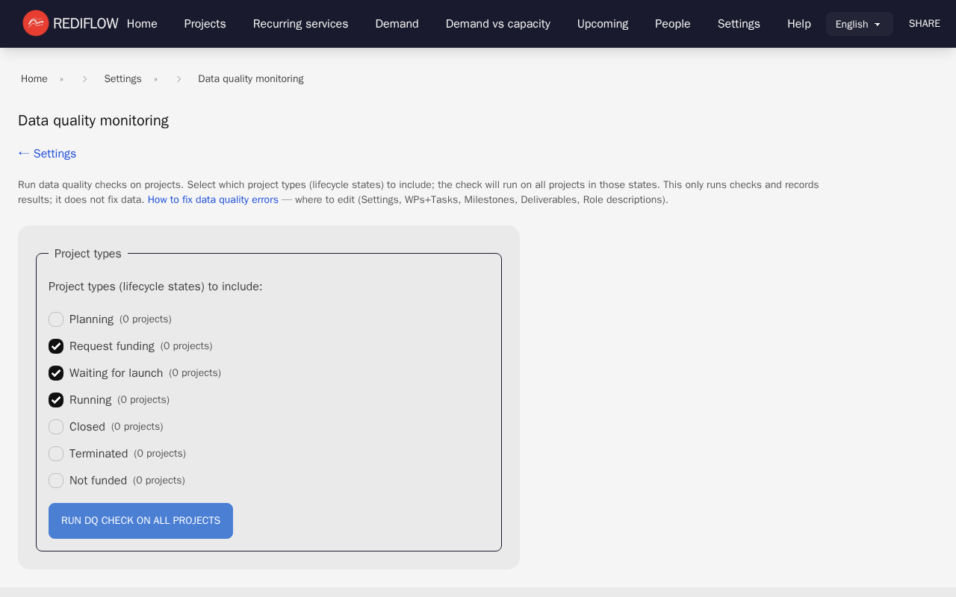
Task: Uncheck the Waiting for launch checkbox
Action: (56, 373)
